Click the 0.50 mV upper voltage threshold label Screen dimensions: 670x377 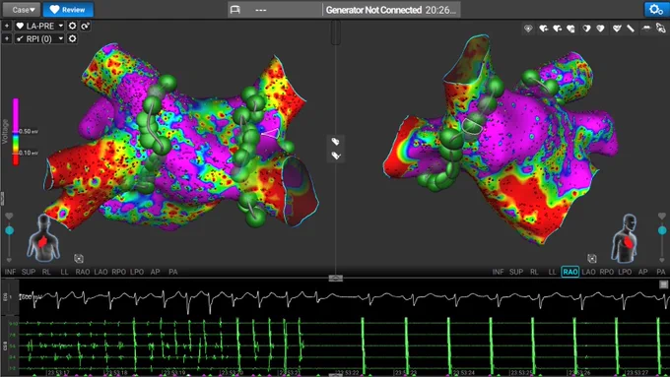coord(29,132)
